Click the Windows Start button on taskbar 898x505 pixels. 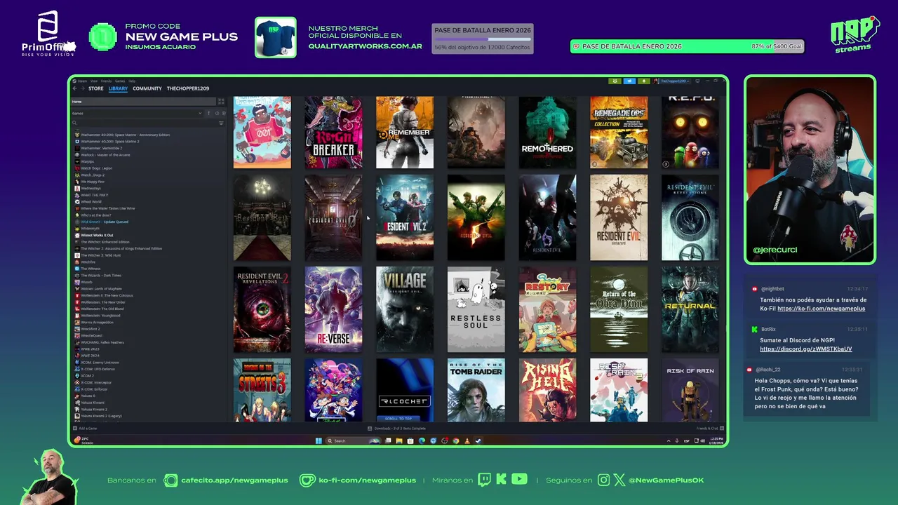[319, 440]
